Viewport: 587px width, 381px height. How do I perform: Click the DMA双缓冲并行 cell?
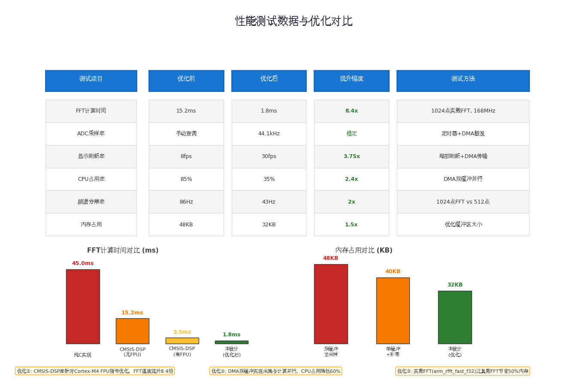[463, 179]
